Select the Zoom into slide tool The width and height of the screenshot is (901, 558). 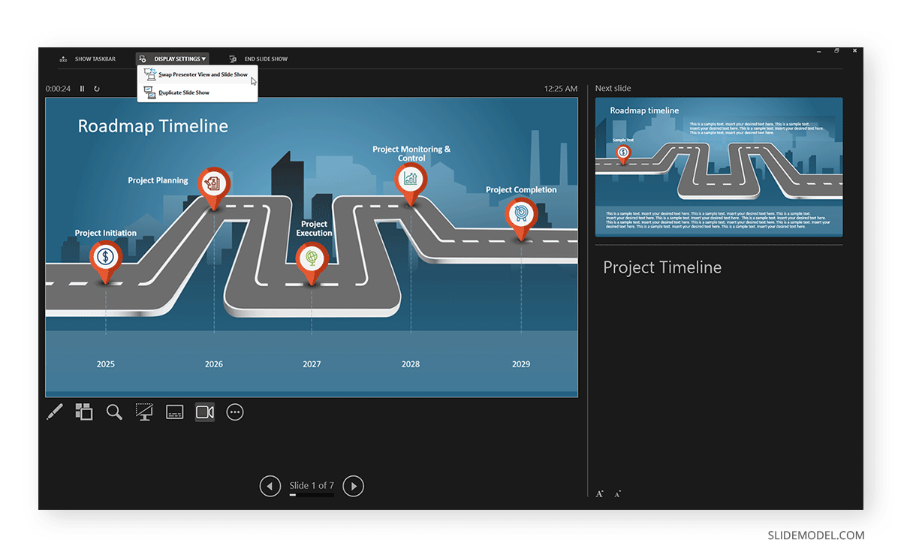pyautogui.click(x=114, y=412)
